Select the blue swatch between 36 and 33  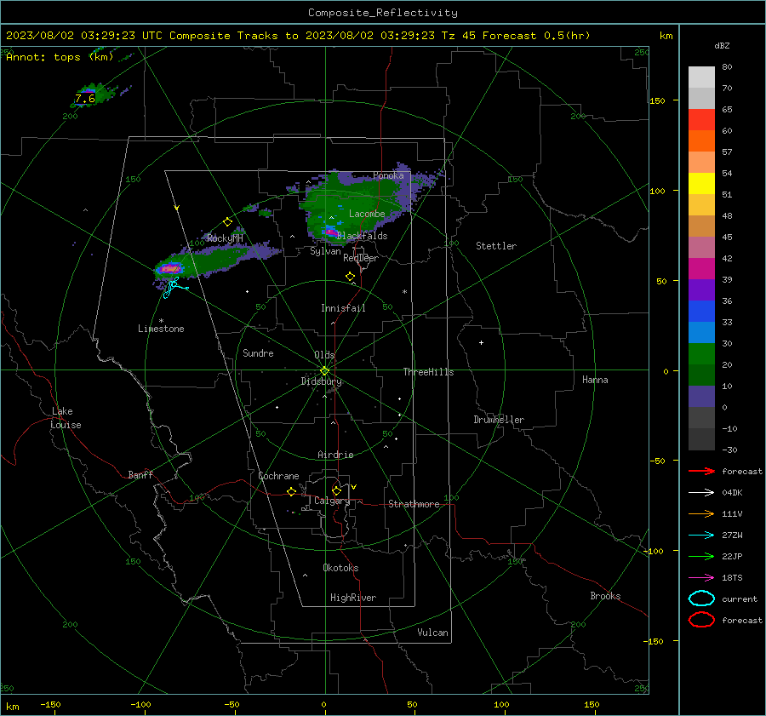(x=701, y=312)
